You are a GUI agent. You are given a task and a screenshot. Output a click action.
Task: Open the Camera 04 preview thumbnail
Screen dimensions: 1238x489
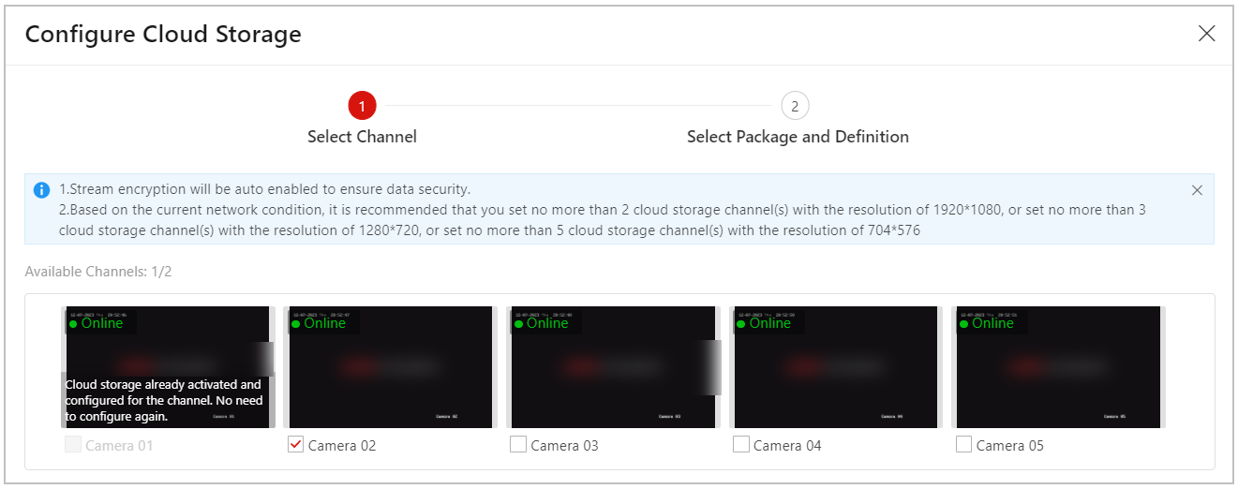click(x=836, y=367)
